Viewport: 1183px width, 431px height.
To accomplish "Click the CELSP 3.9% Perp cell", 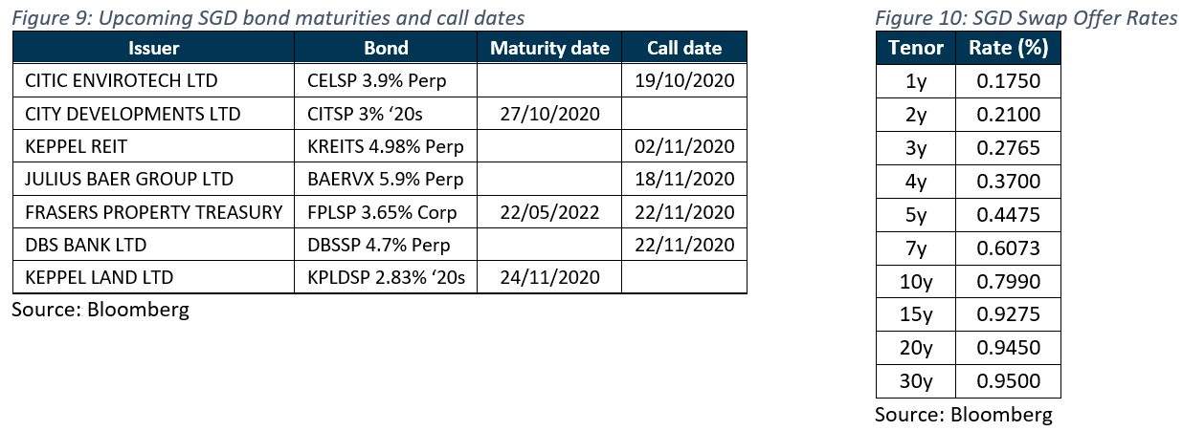I will (387, 80).
